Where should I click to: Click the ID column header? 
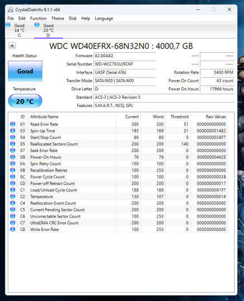point(22,117)
